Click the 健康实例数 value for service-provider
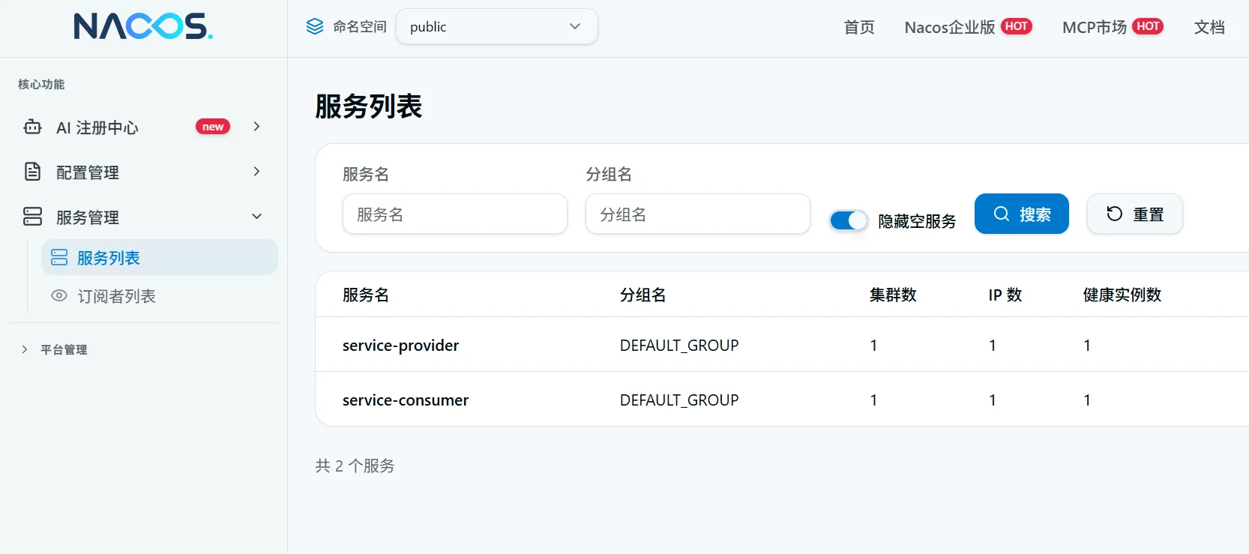The height and width of the screenshot is (554, 1249). coord(1087,345)
